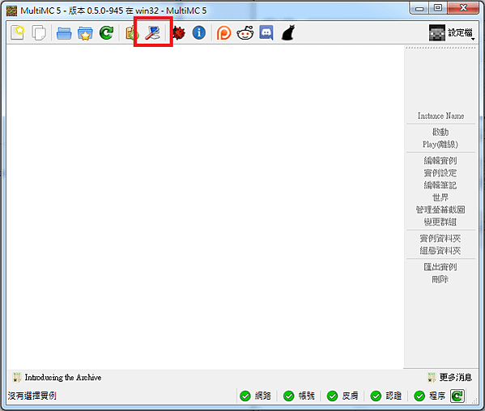Open Introducing the Archive news
The height and width of the screenshot is (411, 485).
63,377
